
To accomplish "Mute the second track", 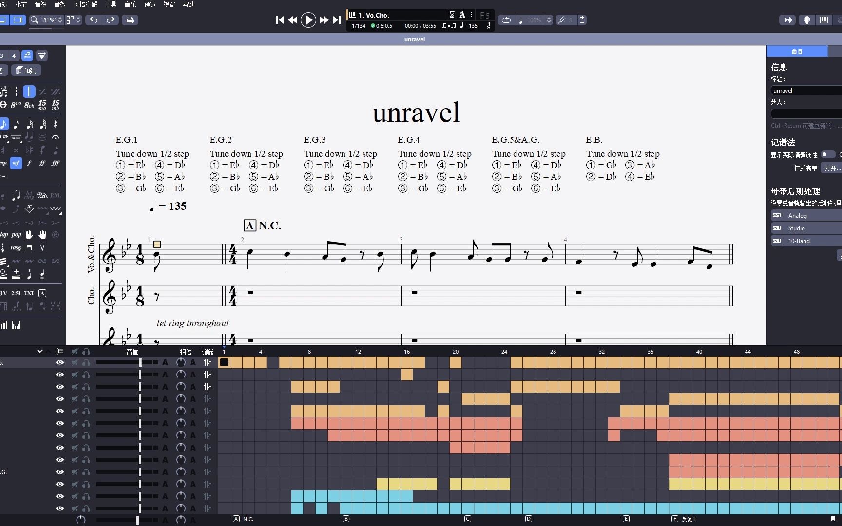I will click(75, 375).
